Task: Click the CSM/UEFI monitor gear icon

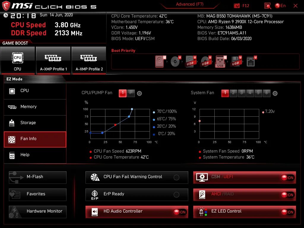Action: click(202, 177)
